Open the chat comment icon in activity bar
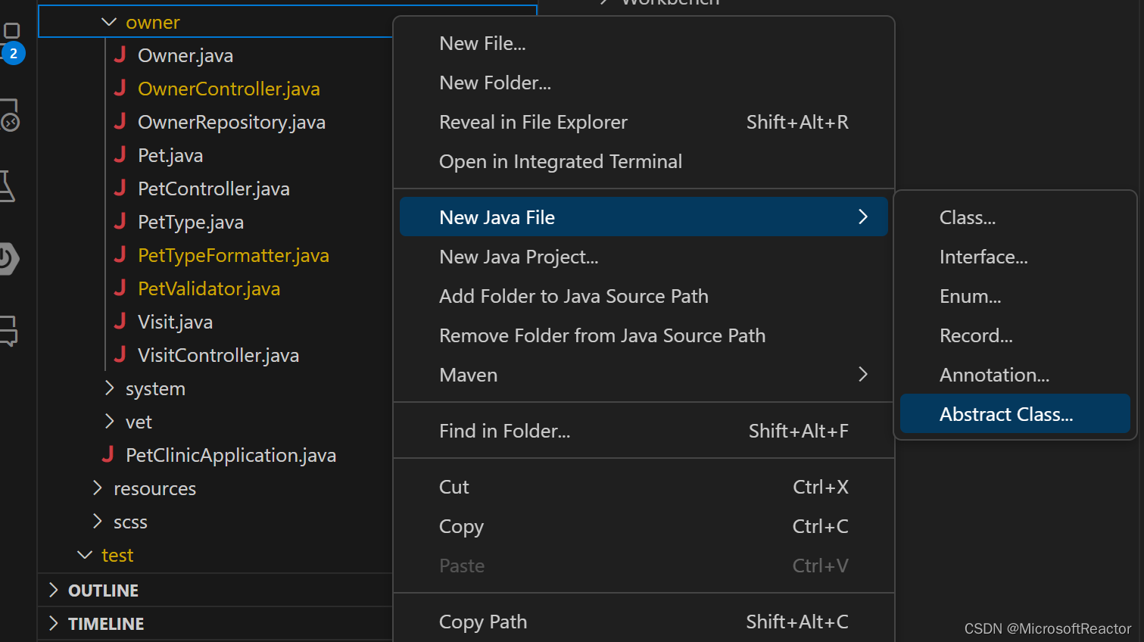 click(8, 331)
